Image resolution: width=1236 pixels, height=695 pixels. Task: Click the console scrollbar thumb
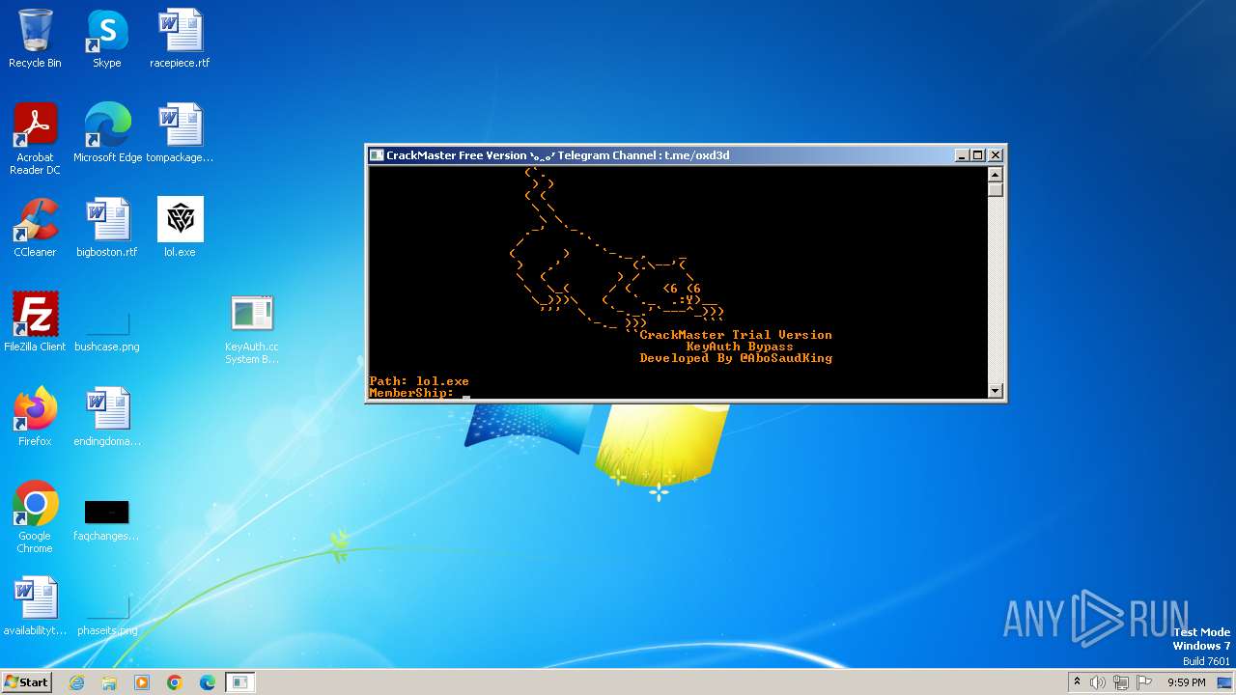tap(996, 190)
